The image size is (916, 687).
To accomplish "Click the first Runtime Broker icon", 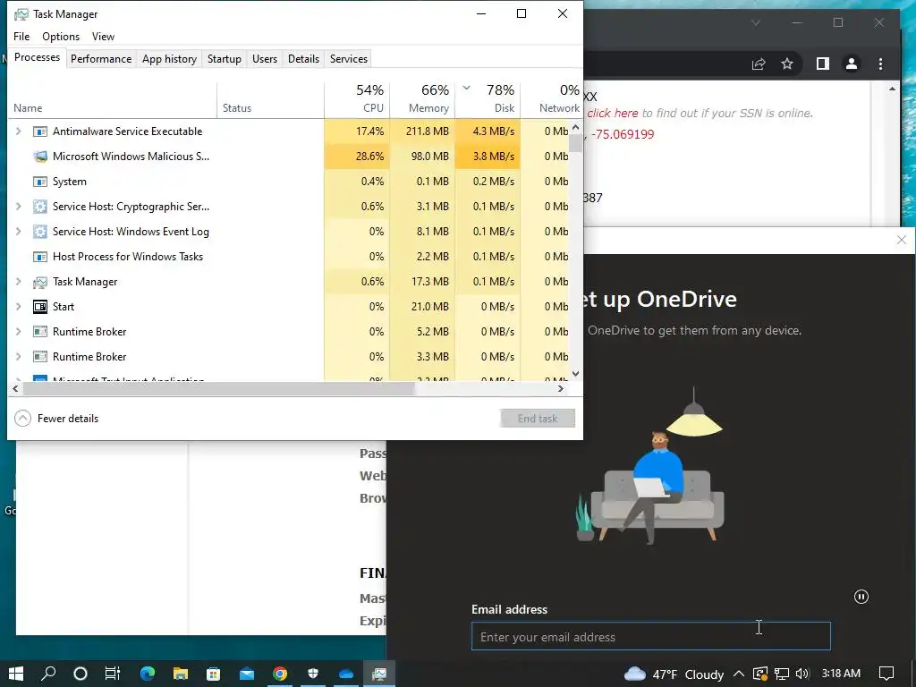I will tap(39, 332).
